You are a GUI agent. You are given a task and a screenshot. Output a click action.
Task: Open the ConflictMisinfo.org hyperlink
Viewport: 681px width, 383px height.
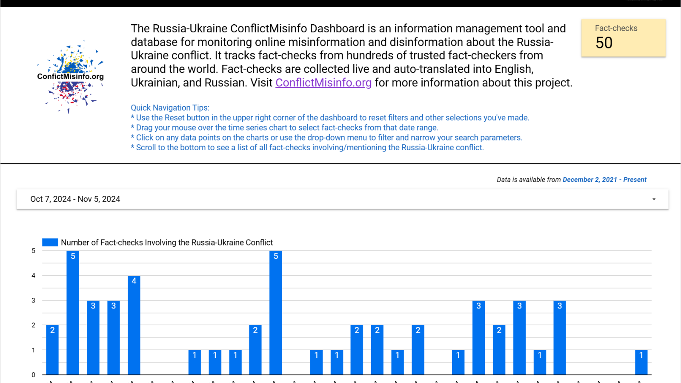coord(323,83)
